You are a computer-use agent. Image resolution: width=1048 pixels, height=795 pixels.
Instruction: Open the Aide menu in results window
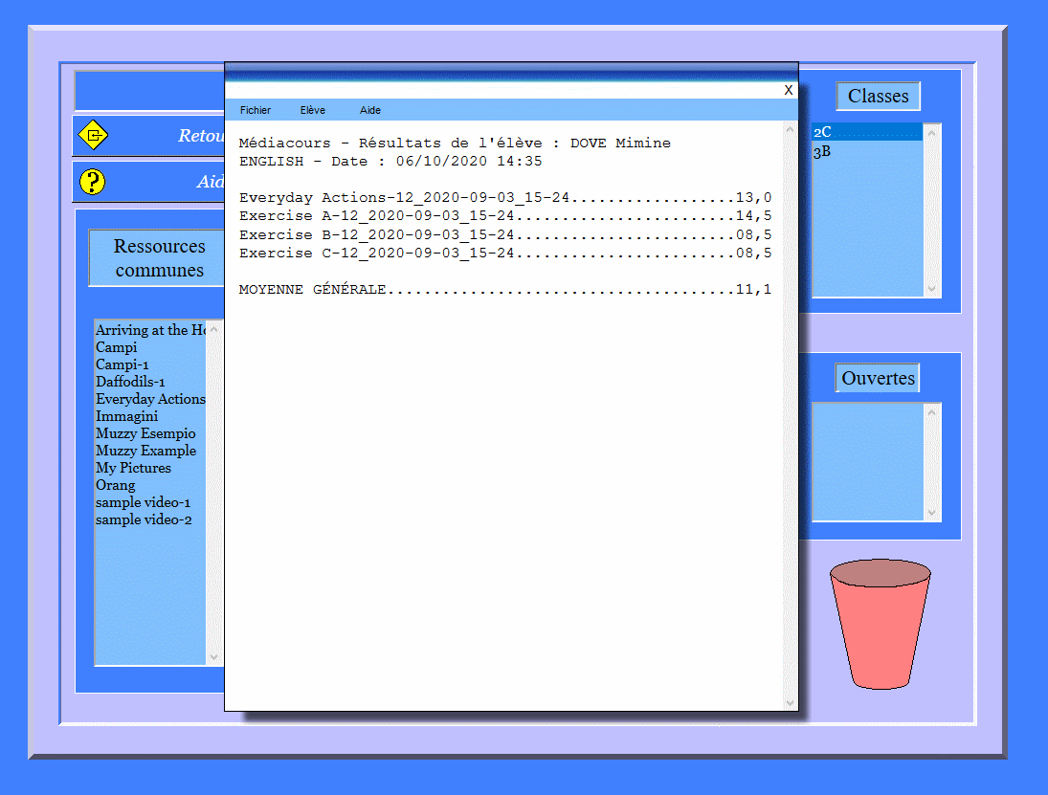coord(369,110)
